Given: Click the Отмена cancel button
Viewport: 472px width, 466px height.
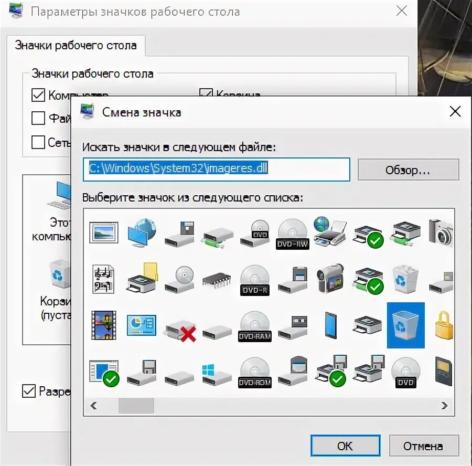Looking at the screenshot, I should click(424, 446).
